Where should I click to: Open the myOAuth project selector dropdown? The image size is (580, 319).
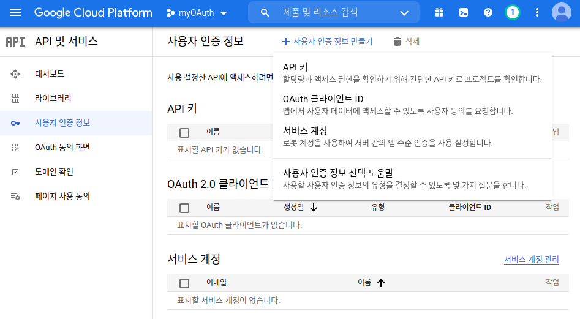pos(197,13)
